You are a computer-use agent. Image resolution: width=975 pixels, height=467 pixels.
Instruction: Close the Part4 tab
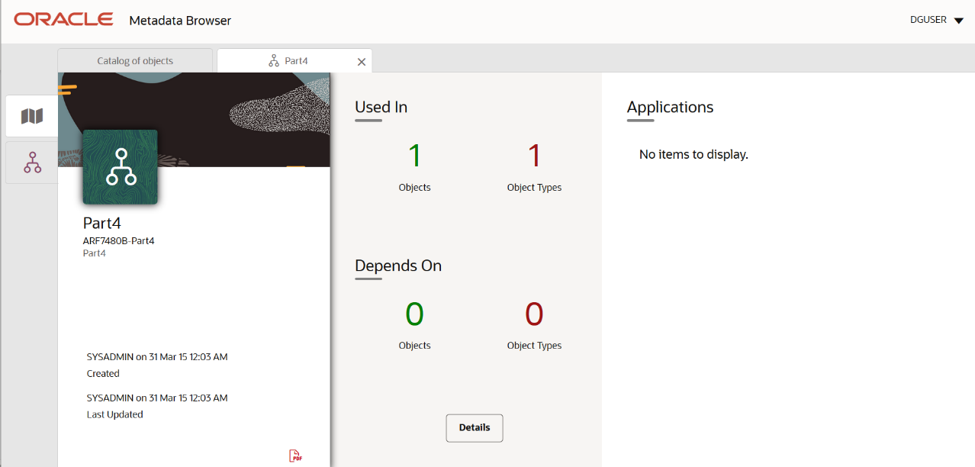[x=362, y=62]
